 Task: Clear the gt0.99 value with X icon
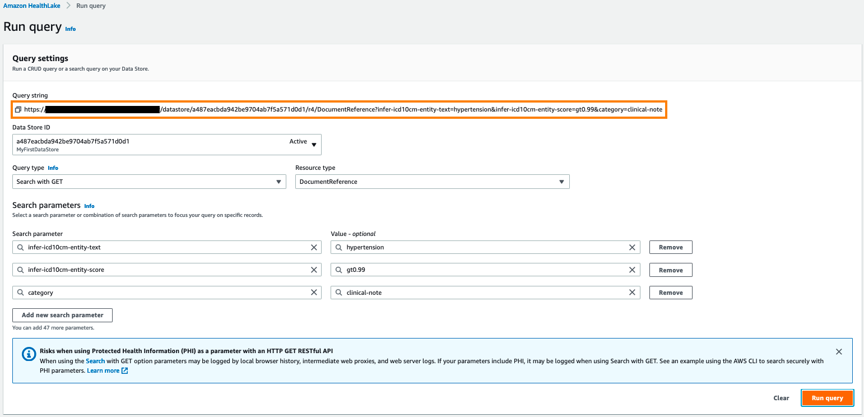click(632, 270)
